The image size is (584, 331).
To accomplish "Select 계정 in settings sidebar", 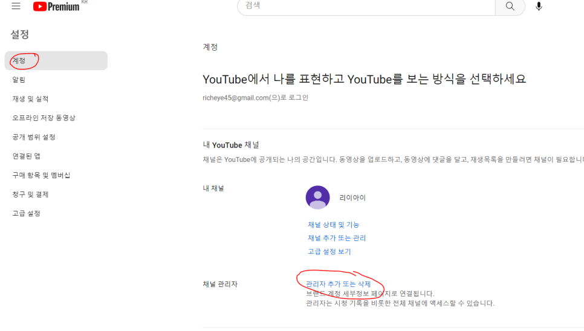I will pyautogui.click(x=56, y=60).
